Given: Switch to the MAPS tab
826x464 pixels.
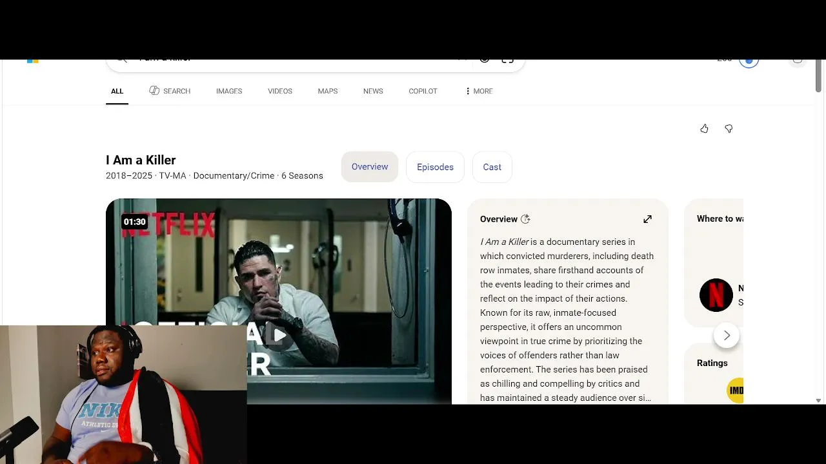Looking at the screenshot, I should pos(328,91).
